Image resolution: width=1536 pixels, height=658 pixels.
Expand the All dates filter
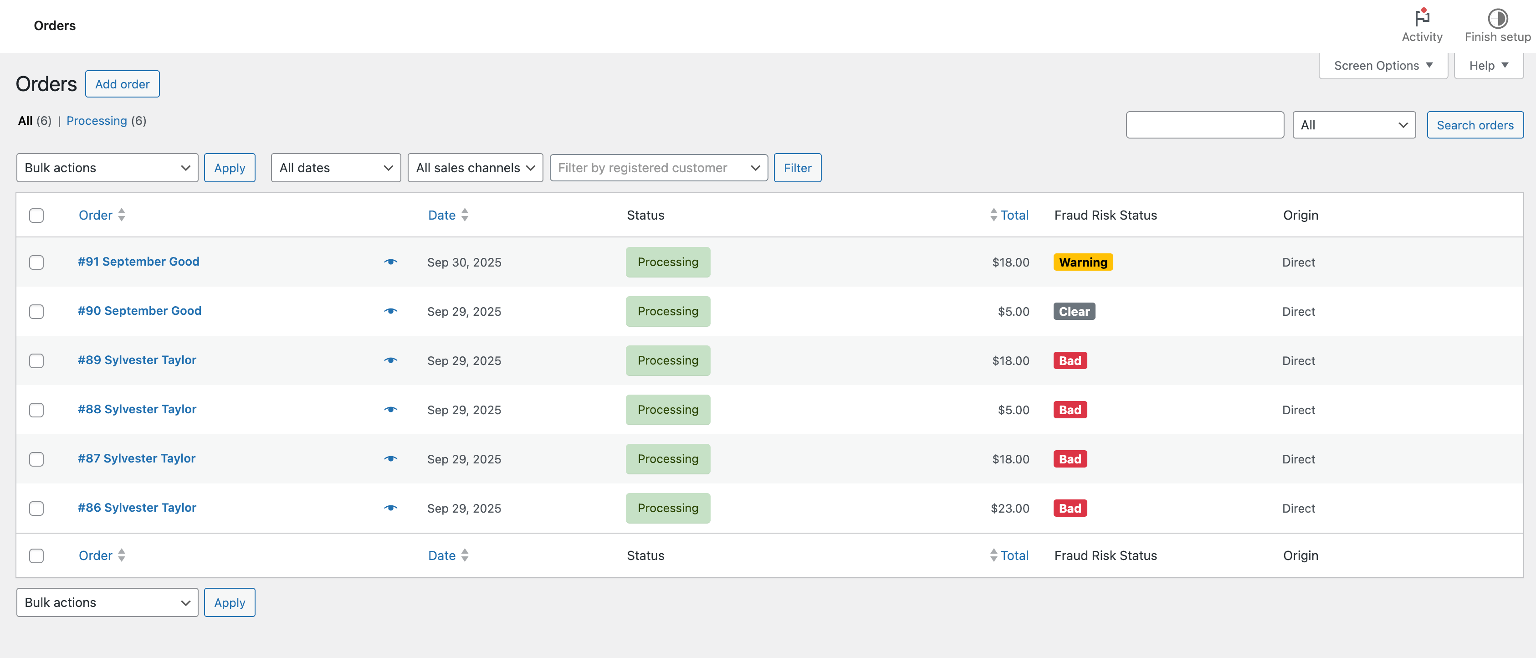click(x=336, y=168)
